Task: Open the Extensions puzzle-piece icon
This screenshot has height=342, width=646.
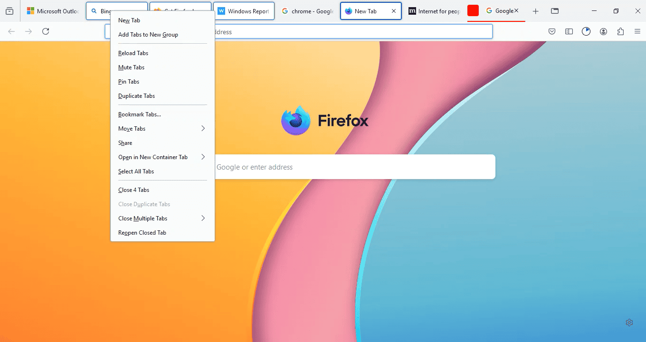Action: click(x=620, y=31)
